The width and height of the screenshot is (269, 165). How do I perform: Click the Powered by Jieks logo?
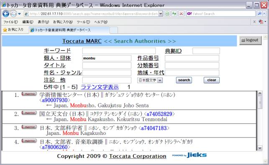[189, 155]
